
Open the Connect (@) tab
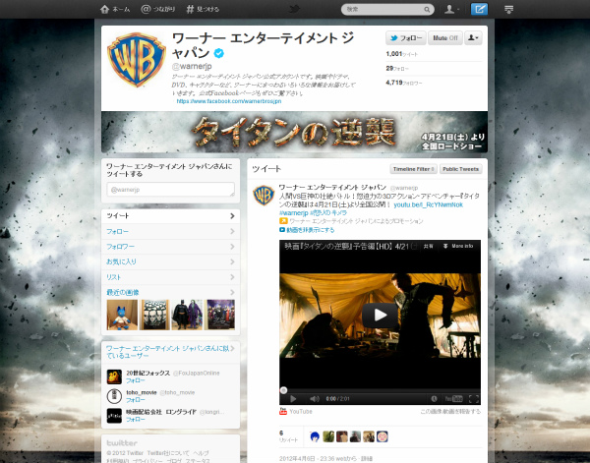coord(158,9)
